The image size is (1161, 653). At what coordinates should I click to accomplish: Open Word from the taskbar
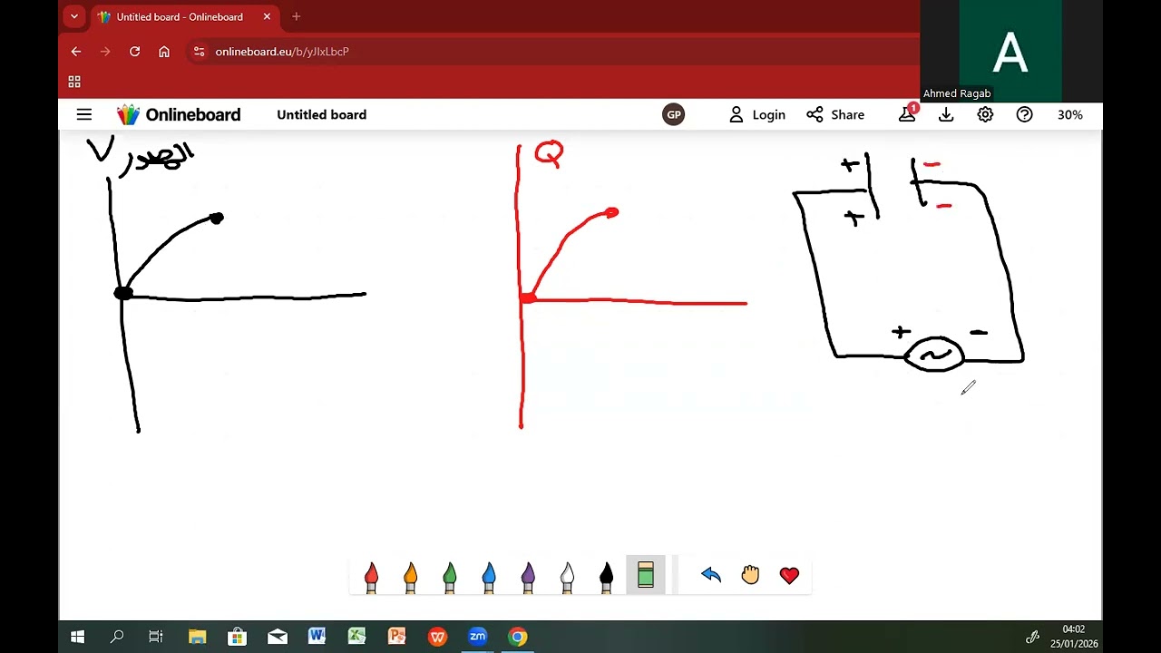coord(317,637)
